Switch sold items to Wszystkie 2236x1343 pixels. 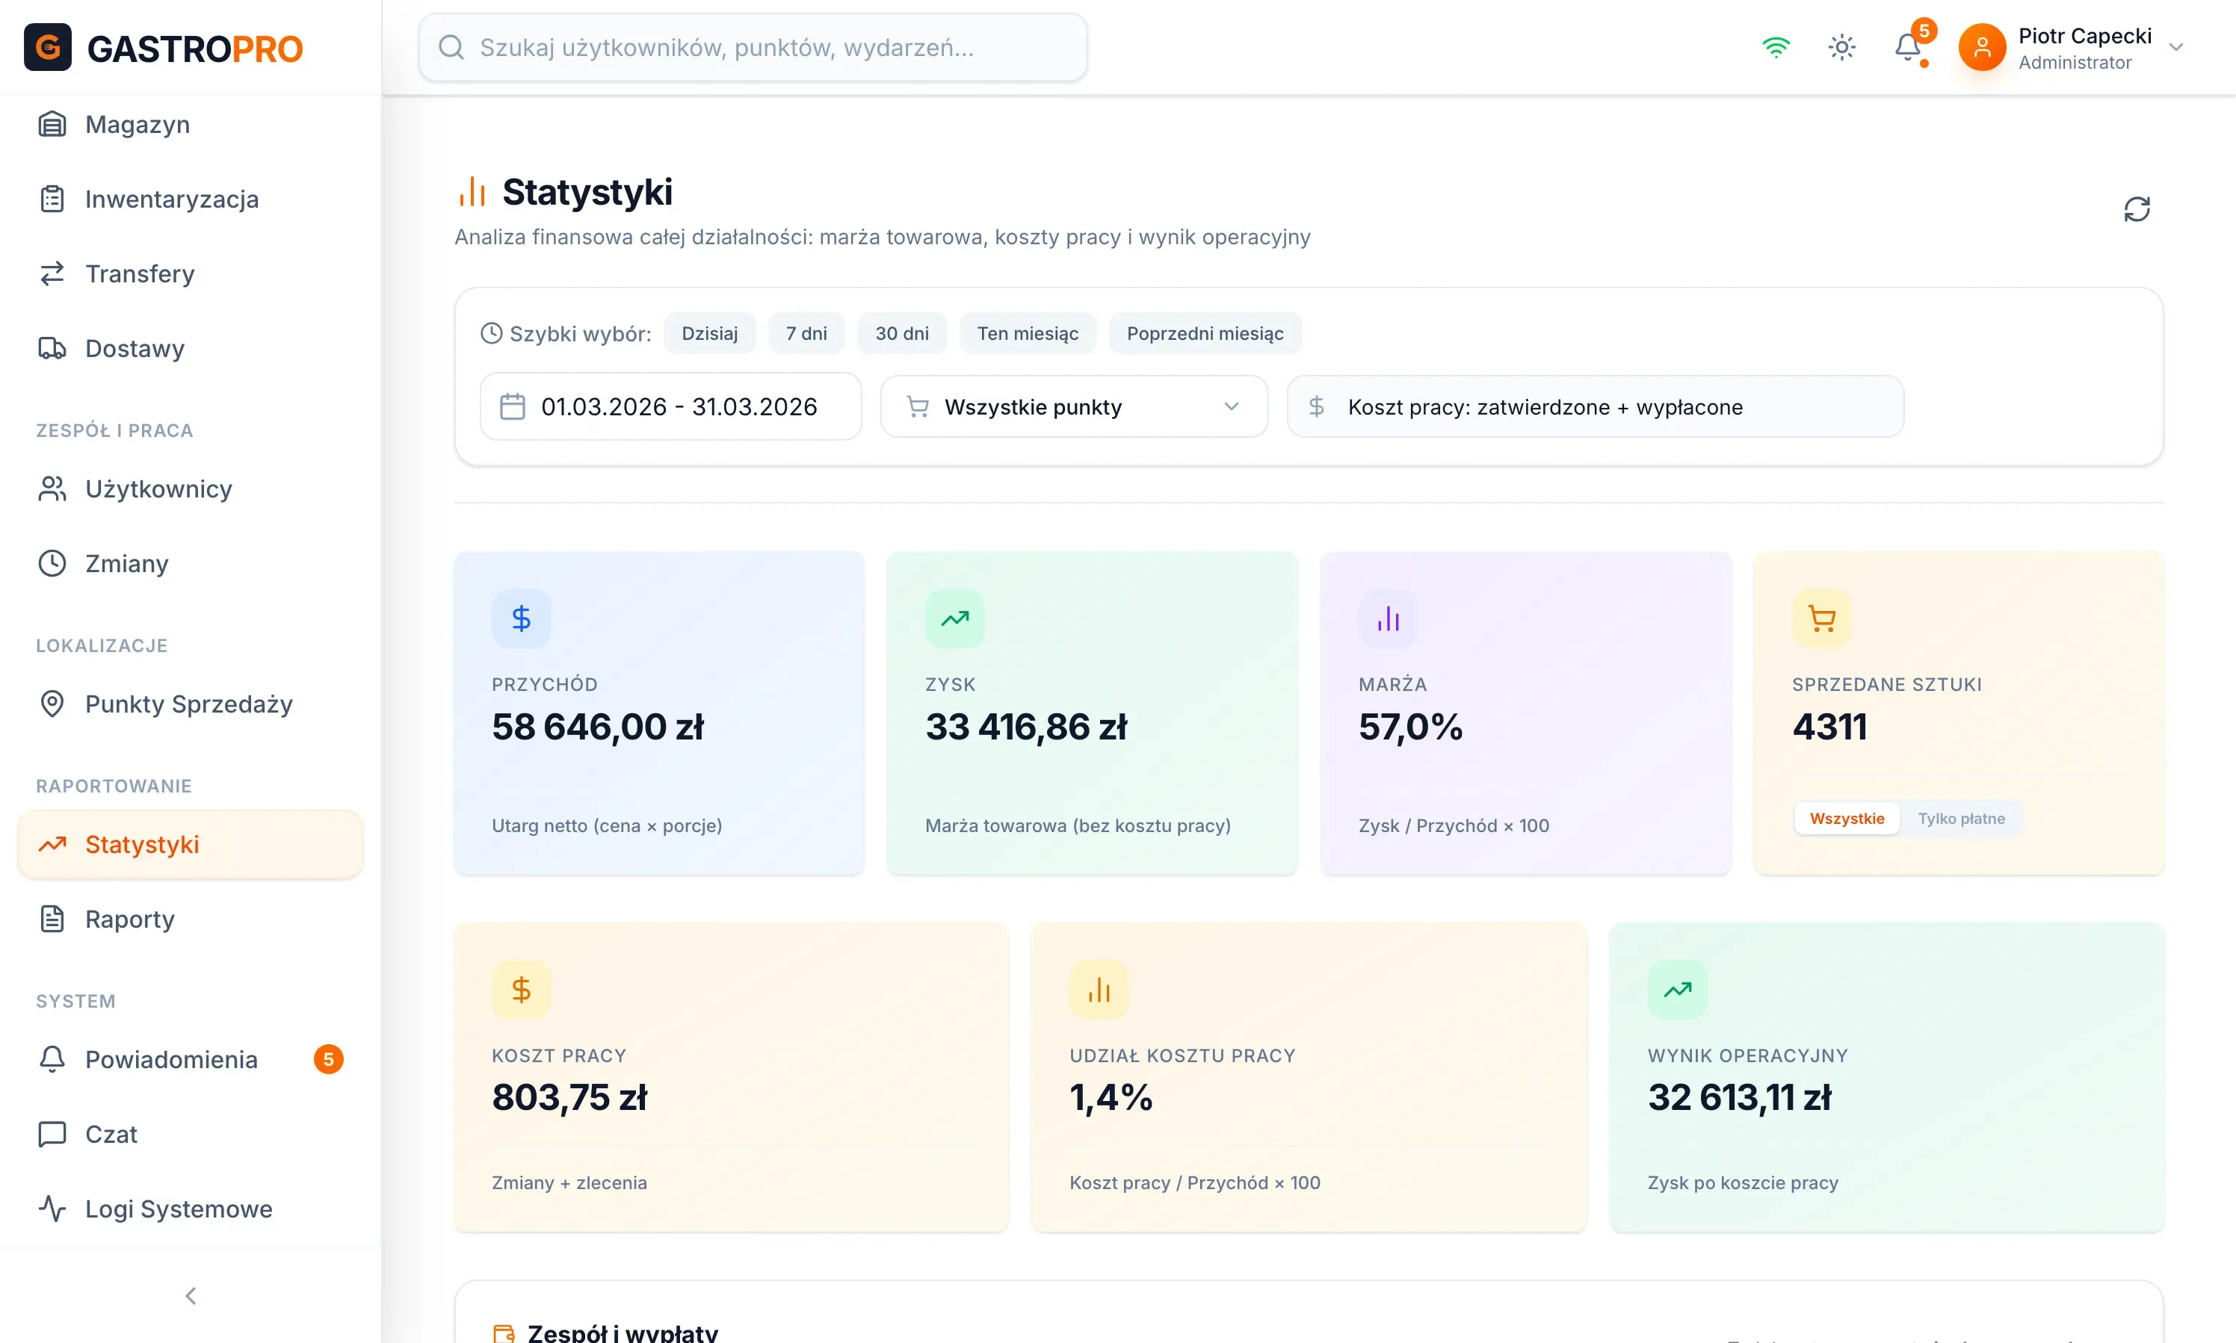click(x=1847, y=819)
